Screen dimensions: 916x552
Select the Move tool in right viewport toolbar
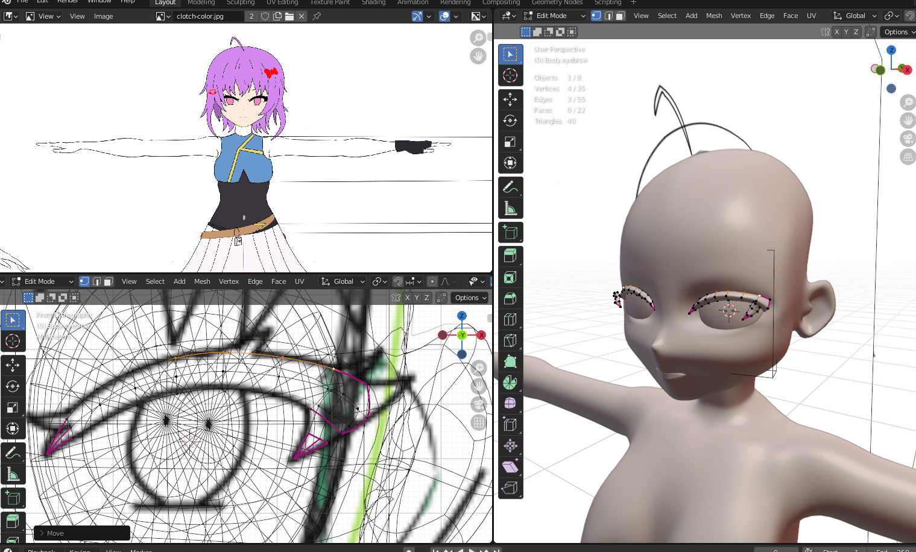click(x=510, y=99)
